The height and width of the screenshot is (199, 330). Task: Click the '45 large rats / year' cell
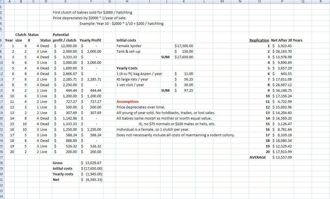tap(132, 79)
